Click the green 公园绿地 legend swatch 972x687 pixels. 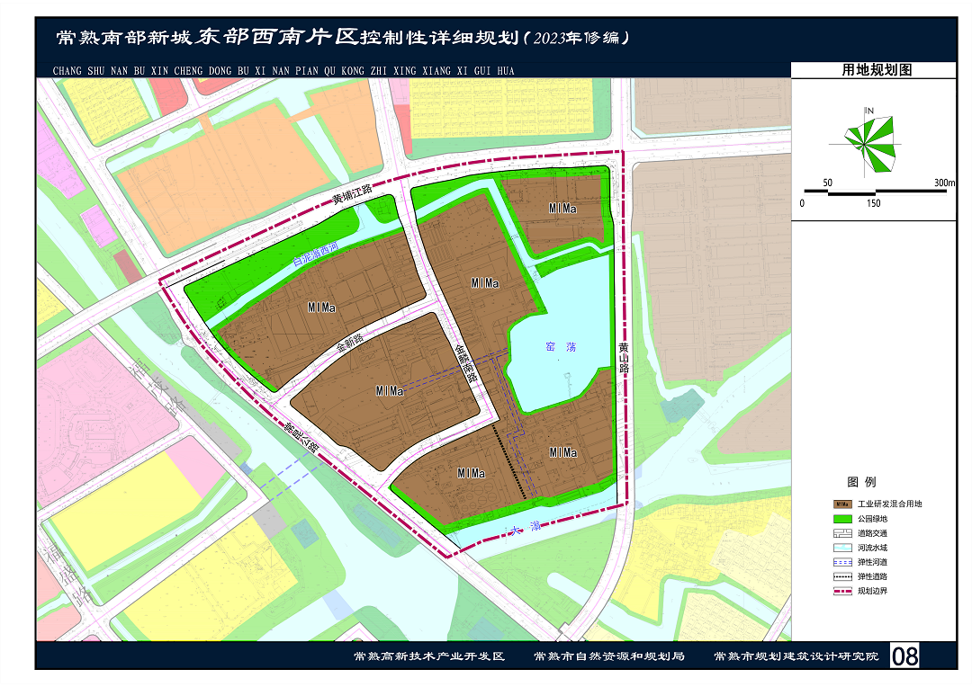(843, 519)
